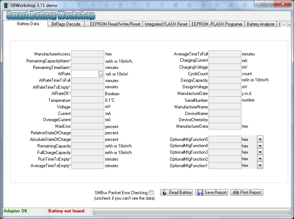The image size is (294, 219).
Task: Click the ManufactureDate label
Action: tap(193, 93)
